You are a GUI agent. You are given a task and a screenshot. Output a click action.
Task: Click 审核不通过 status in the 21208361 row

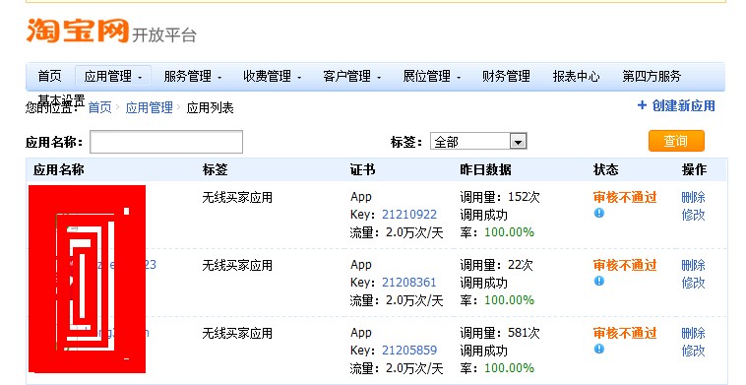click(x=625, y=265)
